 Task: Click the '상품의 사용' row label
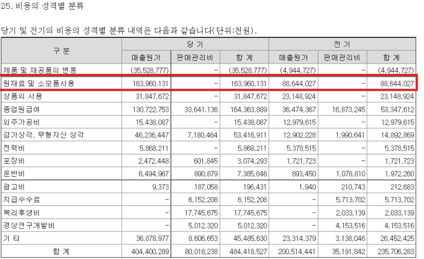pos(22,96)
